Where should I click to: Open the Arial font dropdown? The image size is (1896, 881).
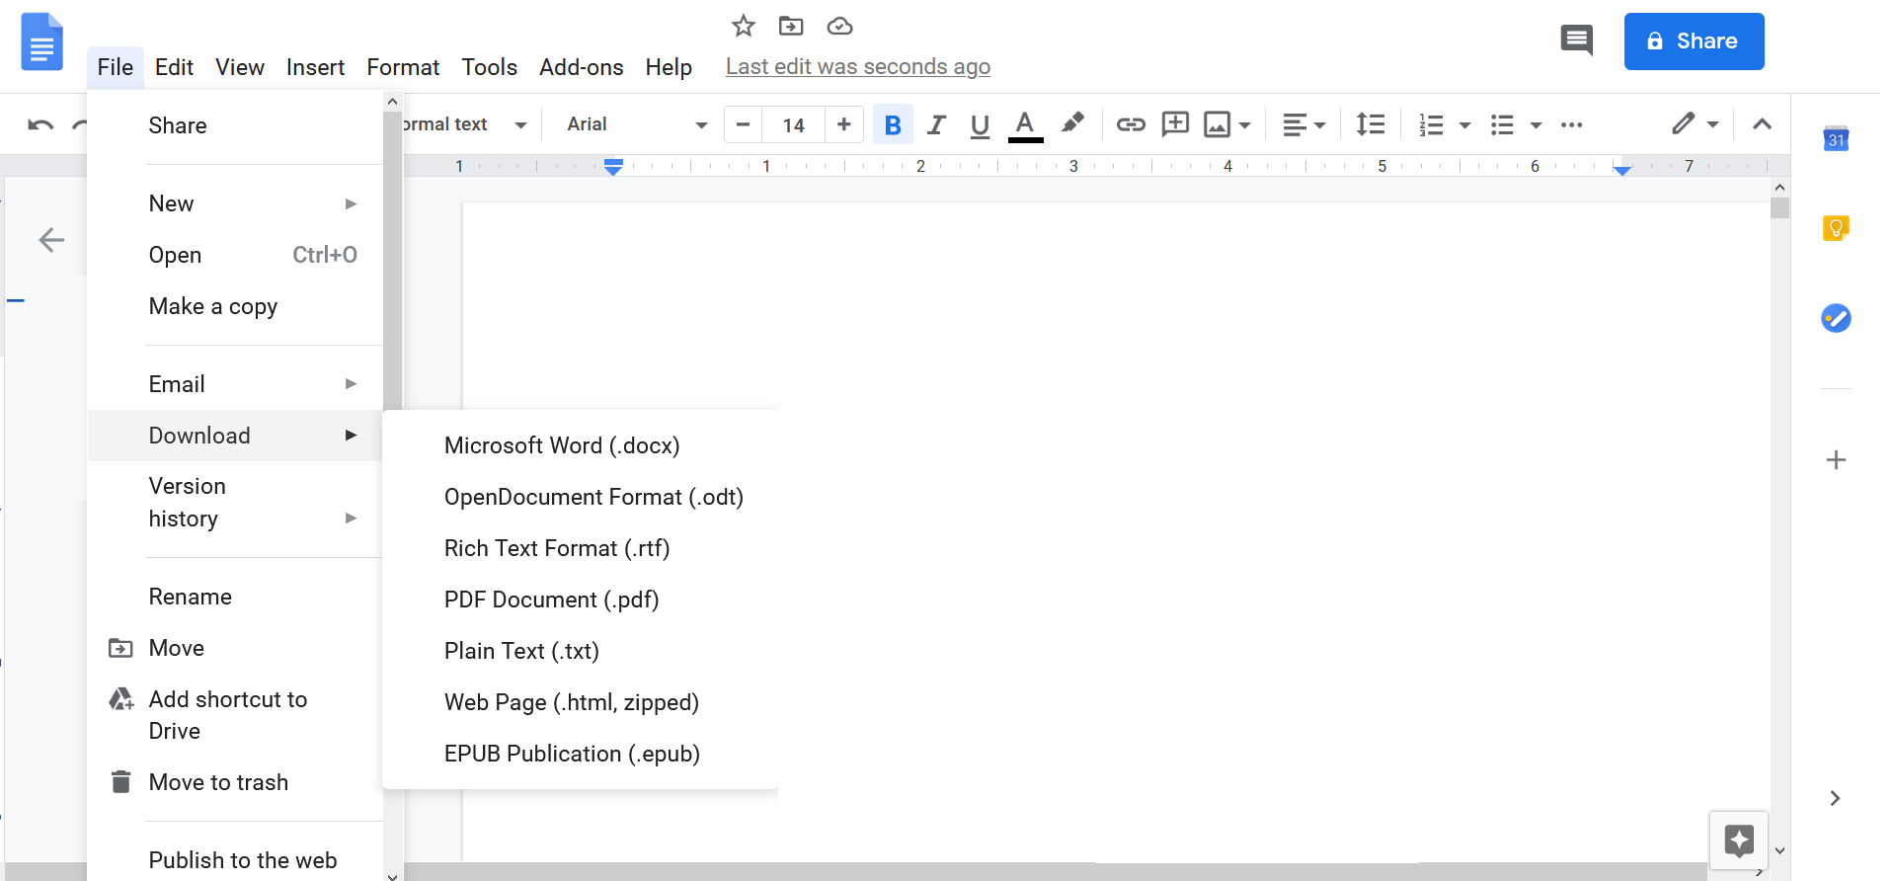pyautogui.click(x=637, y=124)
